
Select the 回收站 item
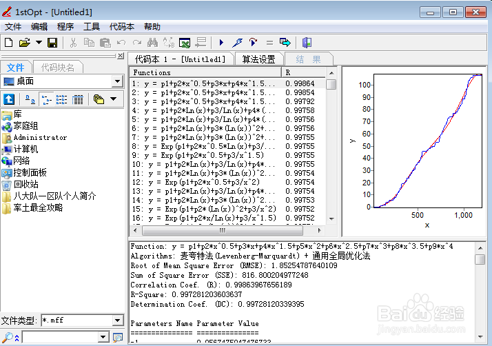tap(20, 184)
